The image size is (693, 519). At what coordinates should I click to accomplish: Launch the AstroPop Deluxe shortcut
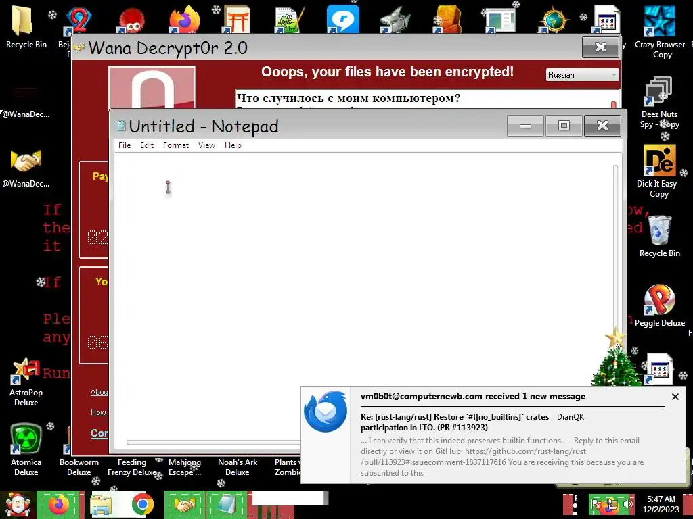[26, 382]
